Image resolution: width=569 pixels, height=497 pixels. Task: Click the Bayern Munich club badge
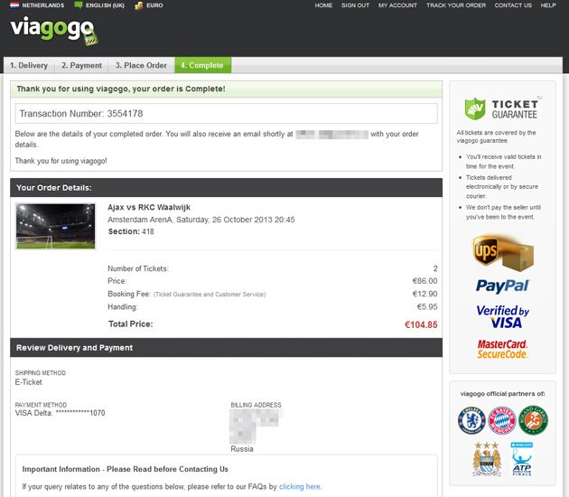point(501,420)
